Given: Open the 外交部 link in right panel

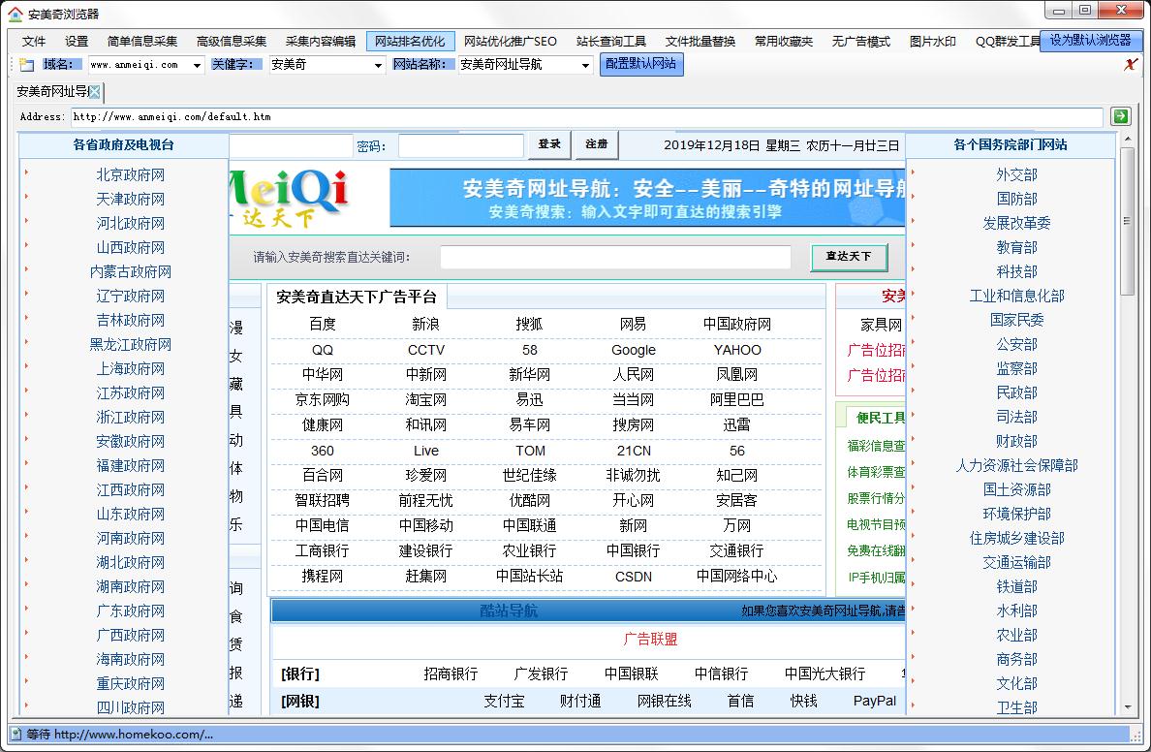Looking at the screenshot, I should [1016, 175].
